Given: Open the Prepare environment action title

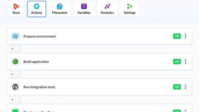Looking at the screenshot, I should [x=39, y=36].
